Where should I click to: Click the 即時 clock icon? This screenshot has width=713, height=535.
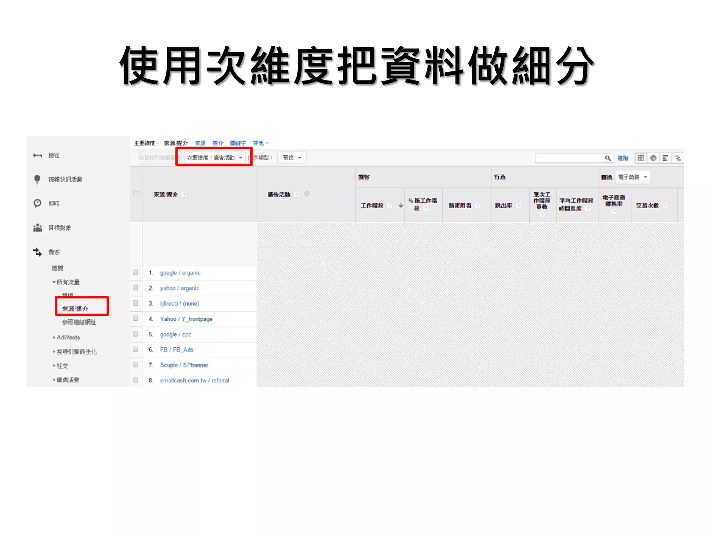click(x=37, y=203)
